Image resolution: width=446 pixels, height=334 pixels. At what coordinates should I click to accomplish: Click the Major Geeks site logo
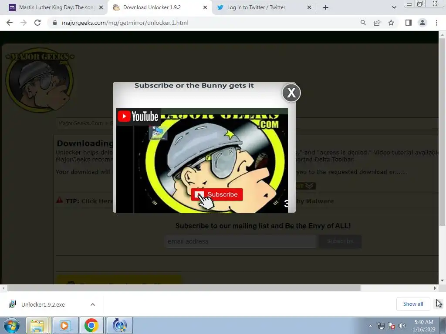click(40, 80)
